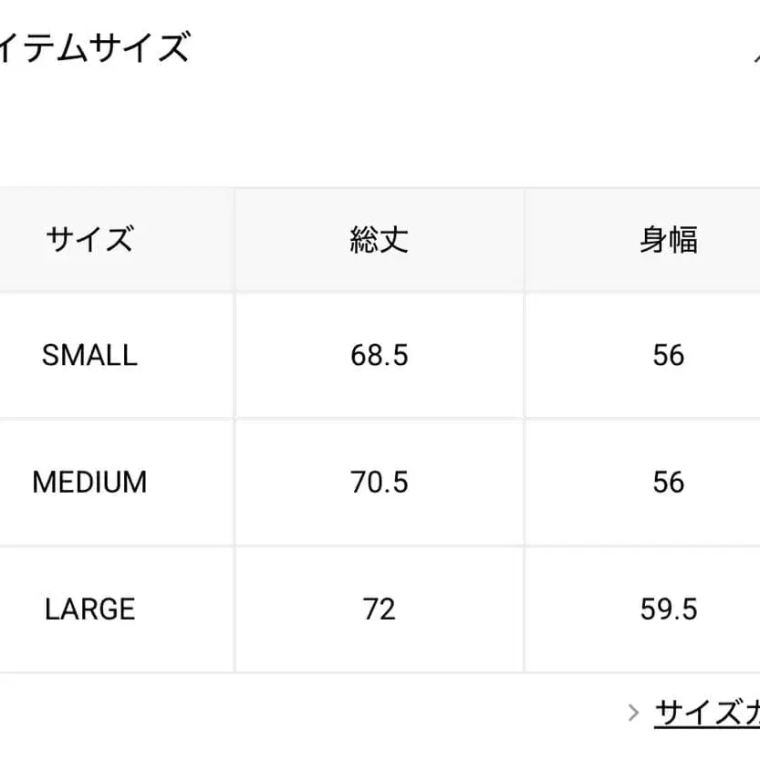This screenshot has height=760, width=760.
Task: Click the SMALL size label
Action: point(89,355)
